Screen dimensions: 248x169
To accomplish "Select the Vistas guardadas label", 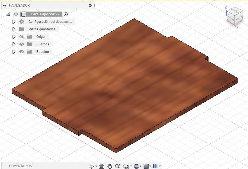I will (x=42, y=29).
